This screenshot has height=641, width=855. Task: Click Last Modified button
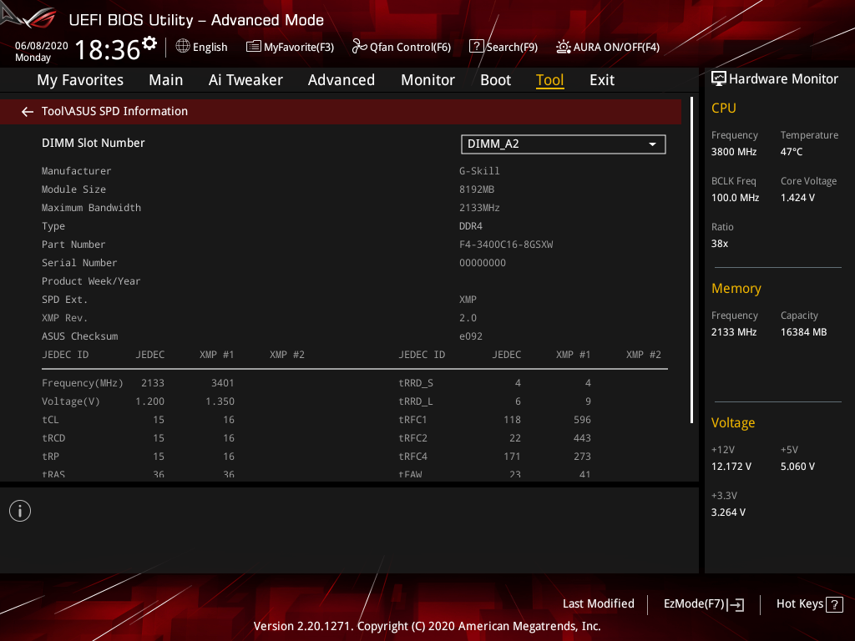coord(598,604)
